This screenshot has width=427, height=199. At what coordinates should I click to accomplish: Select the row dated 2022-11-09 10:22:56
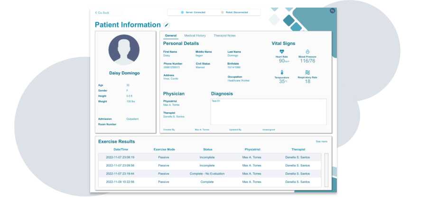click(x=210, y=181)
